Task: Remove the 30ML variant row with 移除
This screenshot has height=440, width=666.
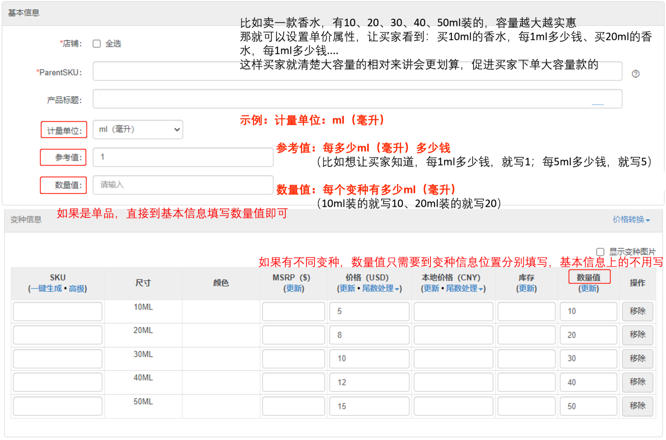Action: pyautogui.click(x=637, y=358)
